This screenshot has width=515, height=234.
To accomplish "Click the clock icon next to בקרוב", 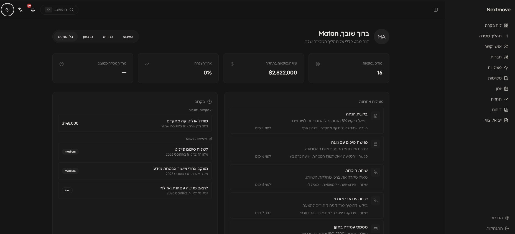I will (210, 102).
